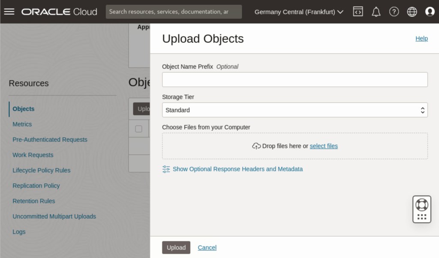Click the cloud upload icon in drop zone
This screenshot has width=439, height=258.
(256, 146)
